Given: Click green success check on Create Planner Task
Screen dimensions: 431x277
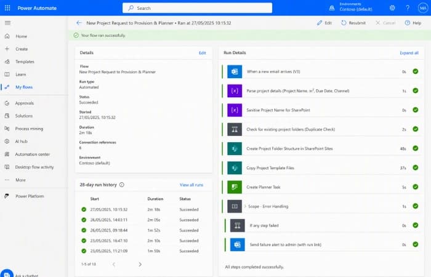Looking at the screenshot, I should [416, 187].
